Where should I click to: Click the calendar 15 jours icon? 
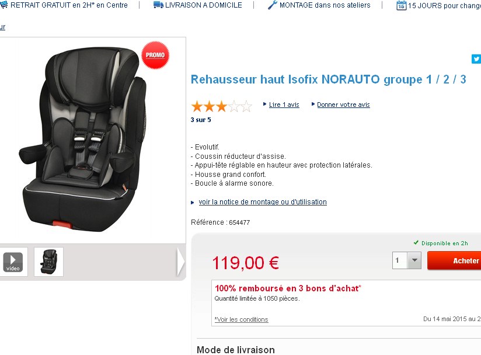pyautogui.click(x=401, y=5)
